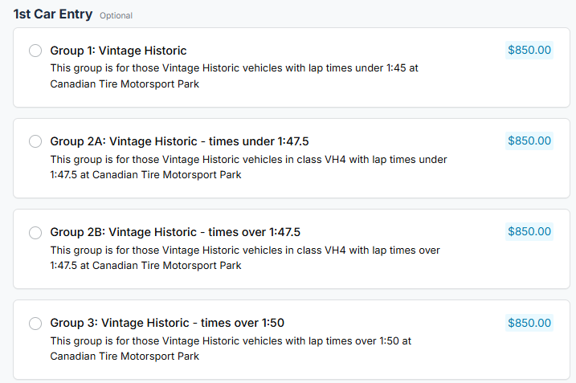The width and height of the screenshot is (576, 383).
Task: Select the Group 2B radio button
Action: (x=35, y=232)
